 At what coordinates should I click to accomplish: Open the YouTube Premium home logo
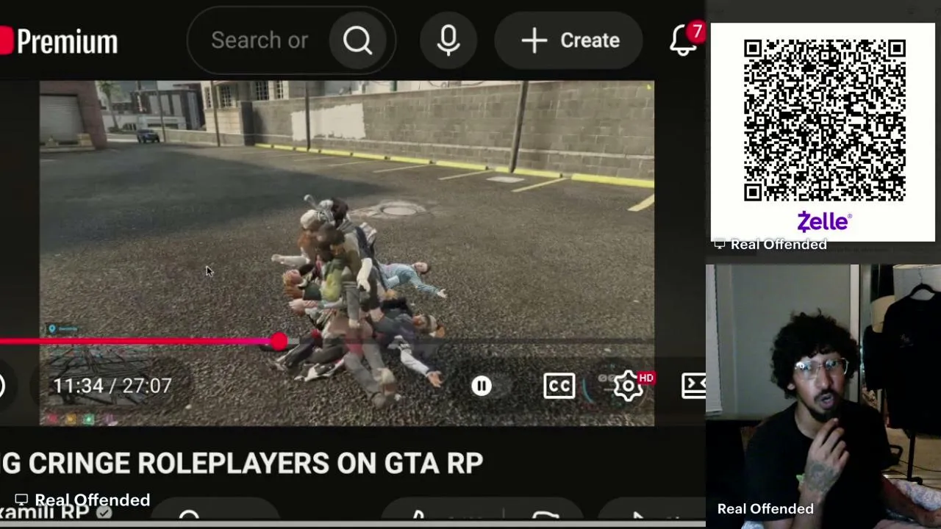click(59, 41)
